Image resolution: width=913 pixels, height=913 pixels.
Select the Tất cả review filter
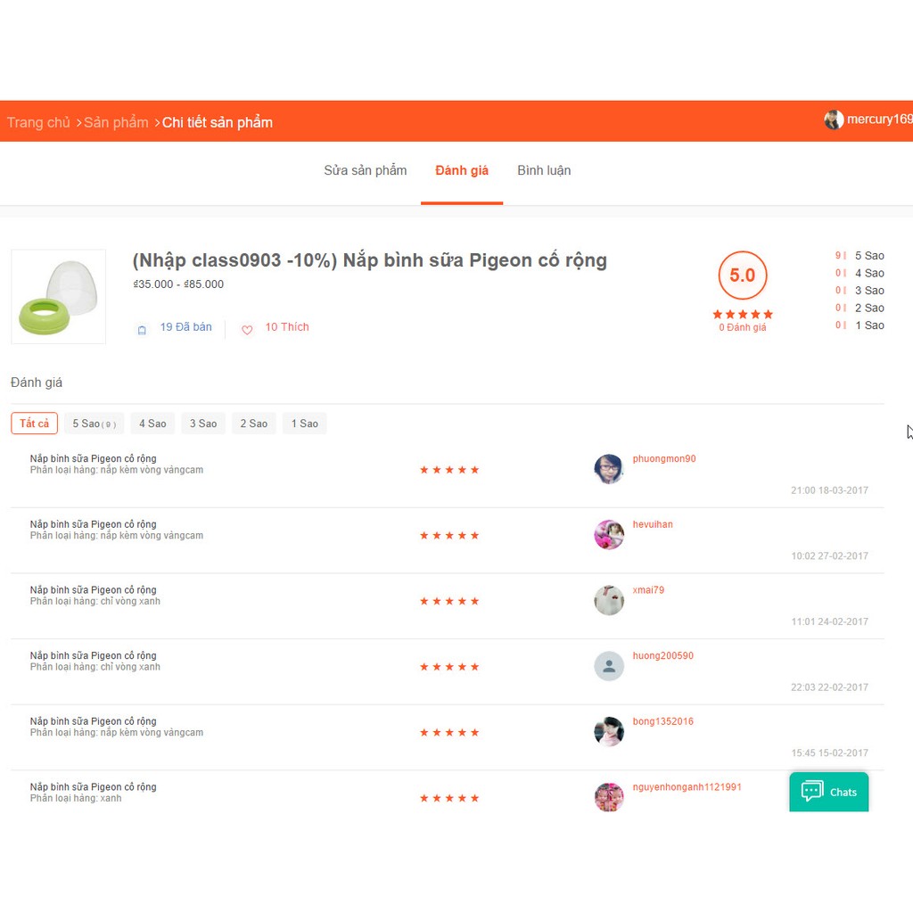35,424
